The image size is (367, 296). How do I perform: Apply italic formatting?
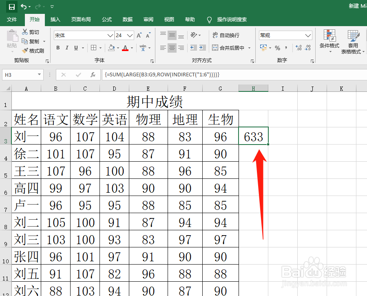68,48
